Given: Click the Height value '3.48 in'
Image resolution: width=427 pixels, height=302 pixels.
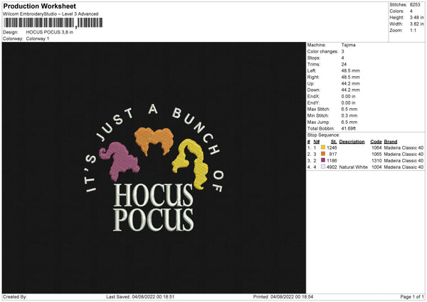Looking at the screenshot, I should tap(416, 17).
